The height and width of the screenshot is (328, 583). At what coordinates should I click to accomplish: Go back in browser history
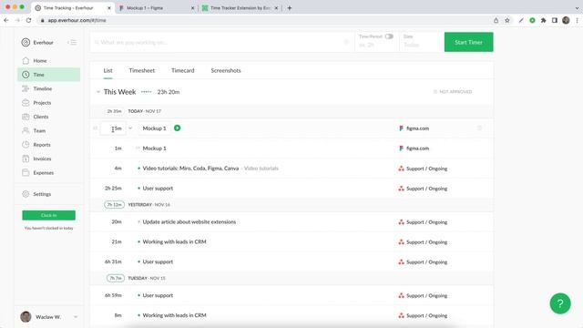(6, 20)
